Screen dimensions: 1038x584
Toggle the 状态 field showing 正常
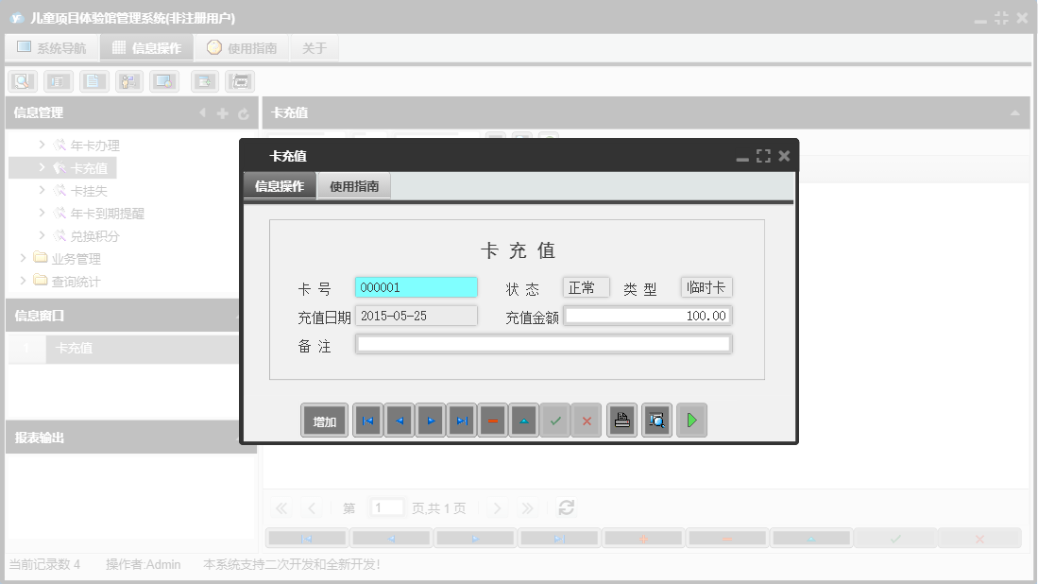coord(586,287)
